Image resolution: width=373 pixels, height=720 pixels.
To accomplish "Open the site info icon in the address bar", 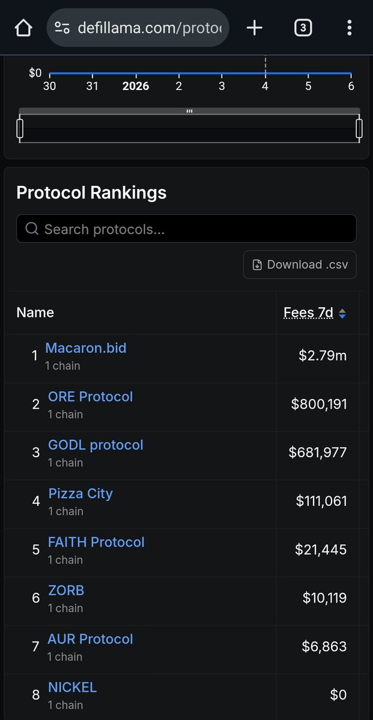I will (62, 28).
